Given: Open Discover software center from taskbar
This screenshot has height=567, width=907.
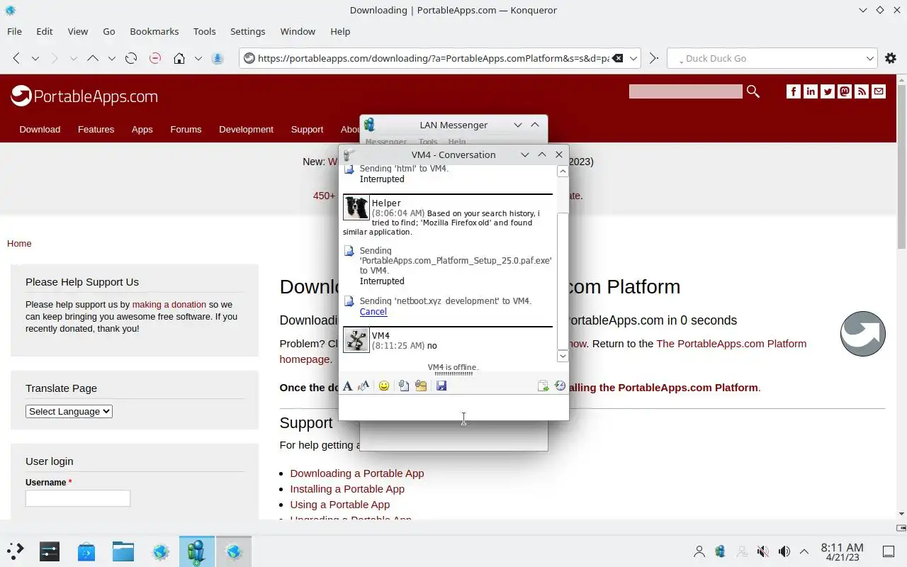Looking at the screenshot, I should click(x=86, y=551).
